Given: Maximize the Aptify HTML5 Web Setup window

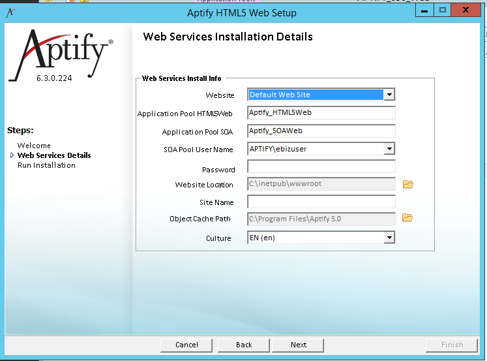Looking at the screenshot, I should click(442, 10).
